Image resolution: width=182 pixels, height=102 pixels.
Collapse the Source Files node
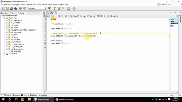(4, 18)
